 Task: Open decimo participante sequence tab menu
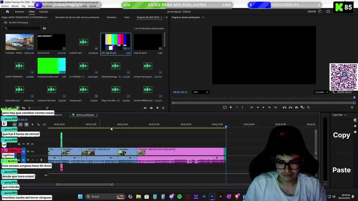coord(97,115)
